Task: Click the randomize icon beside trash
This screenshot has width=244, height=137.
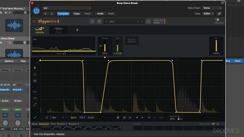Action: pyautogui.click(x=124, y=118)
